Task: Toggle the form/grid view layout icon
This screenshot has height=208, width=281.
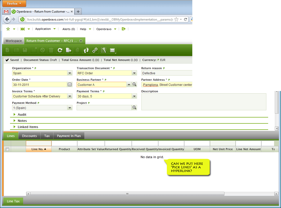Action: [x=112, y=50]
